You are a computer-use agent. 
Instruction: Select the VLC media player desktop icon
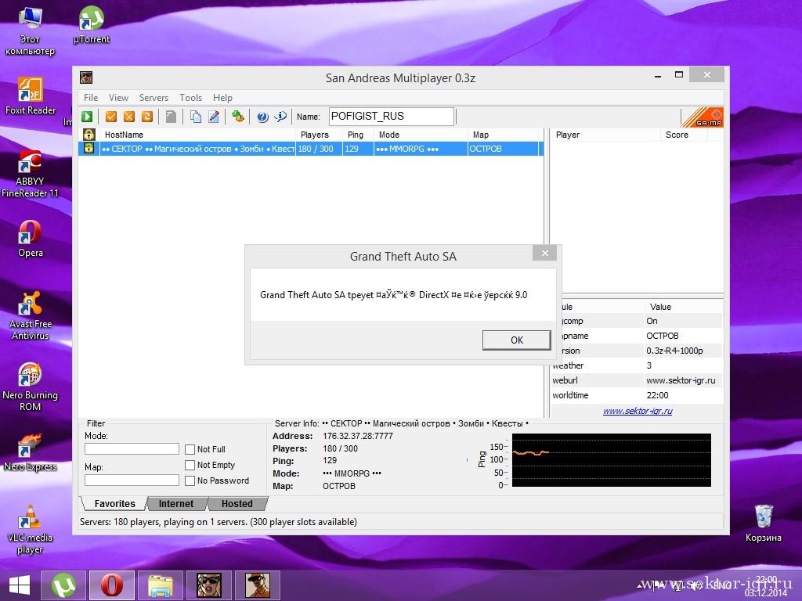pos(31,530)
